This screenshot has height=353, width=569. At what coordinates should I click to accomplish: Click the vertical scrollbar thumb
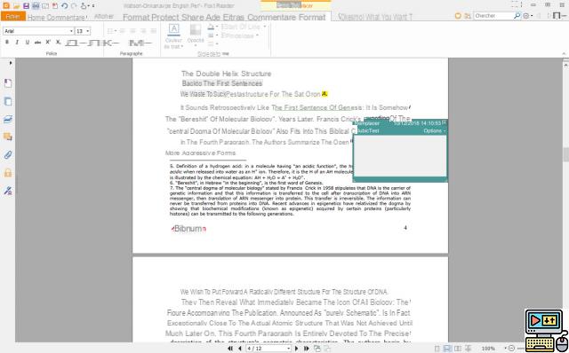click(565, 154)
